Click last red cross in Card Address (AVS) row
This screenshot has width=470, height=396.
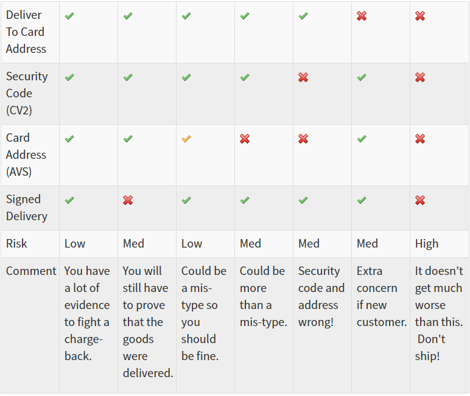coord(420,139)
